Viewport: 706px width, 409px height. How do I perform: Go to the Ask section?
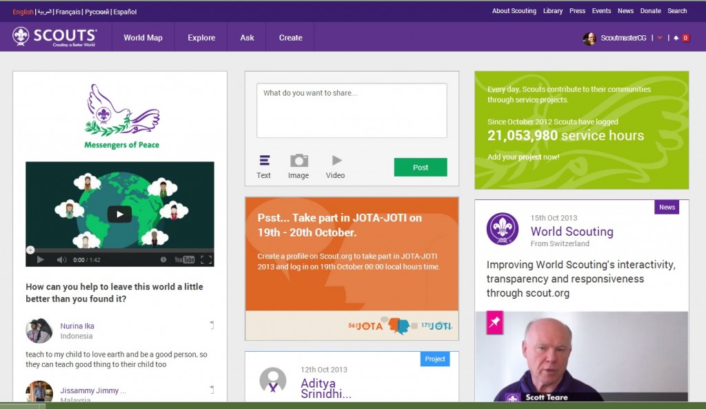coord(247,38)
